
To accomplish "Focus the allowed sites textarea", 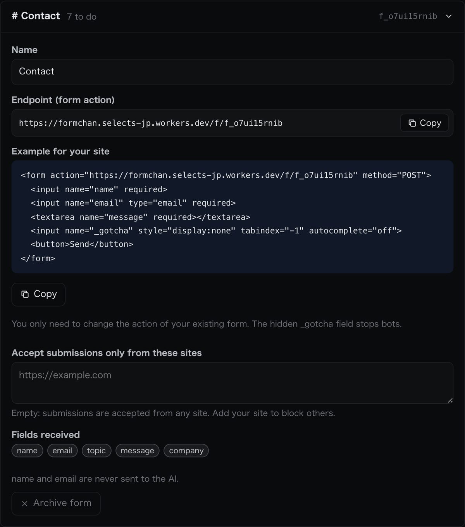I will click(x=232, y=383).
